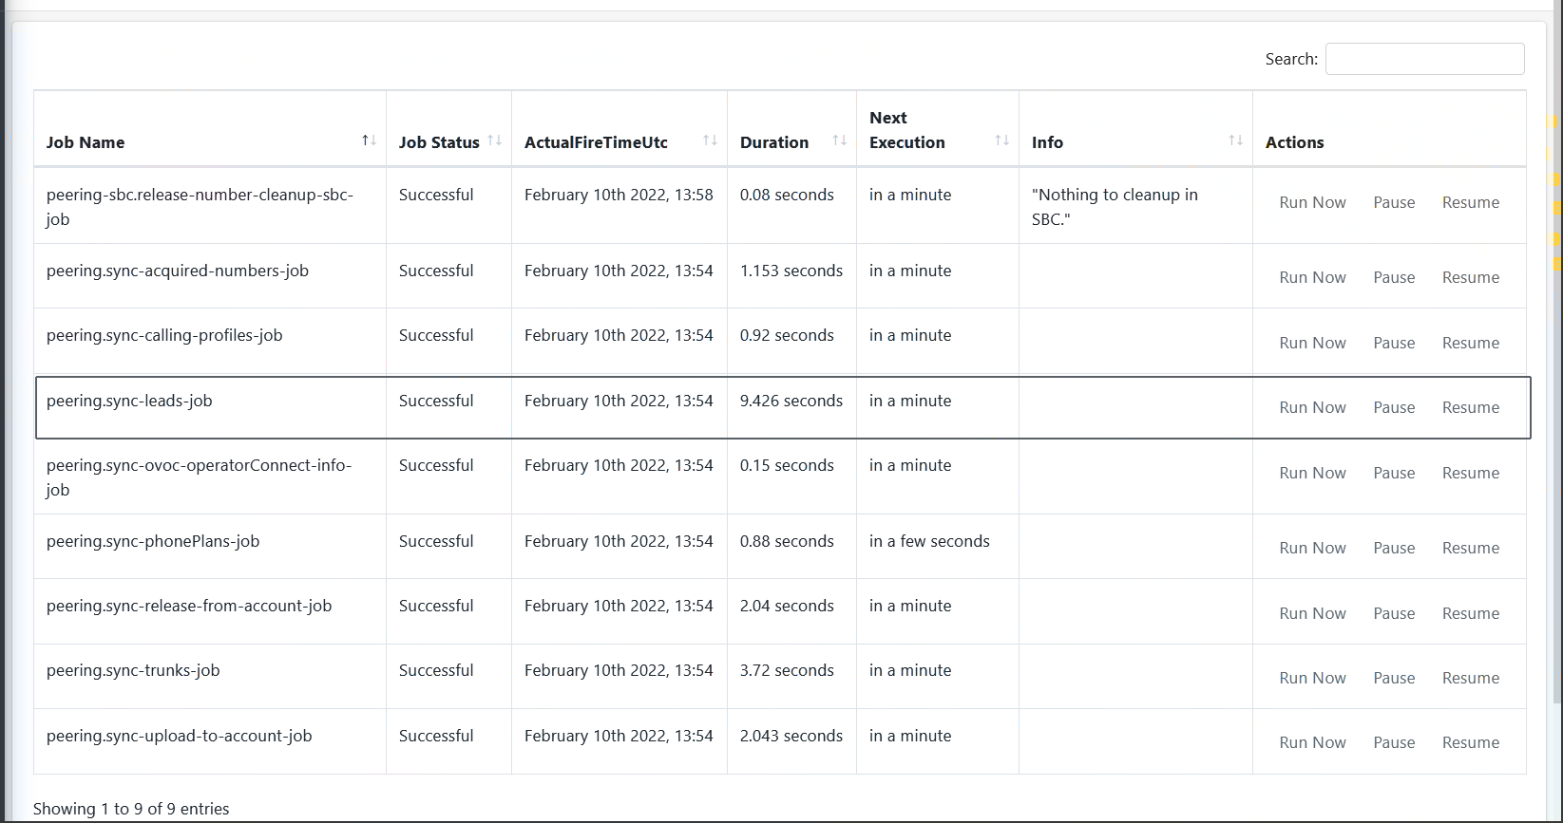Resume the release-number-cleanup-sbc-job
This screenshot has width=1563, height=823.
pos(1471,202)
